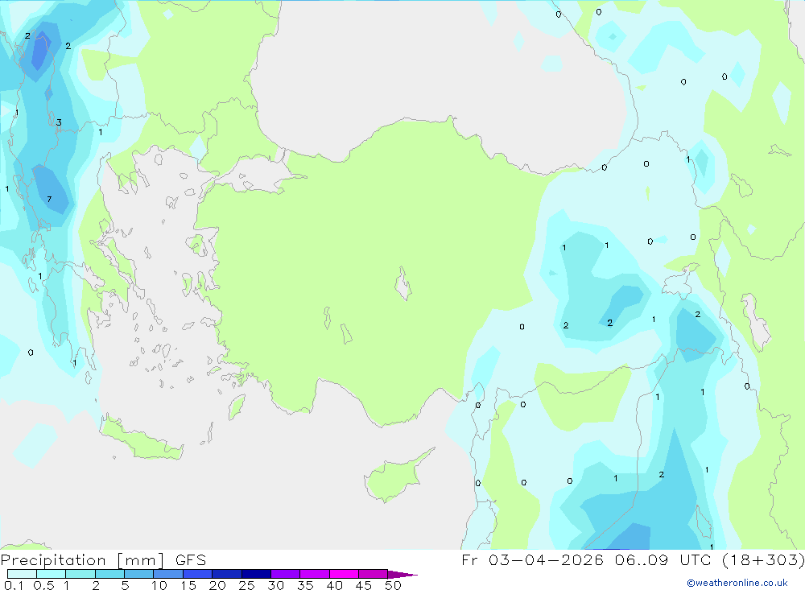805x590 pixels.
Task: Click the 2–5 mm legend color box
Action: click(x=109, y=574)
